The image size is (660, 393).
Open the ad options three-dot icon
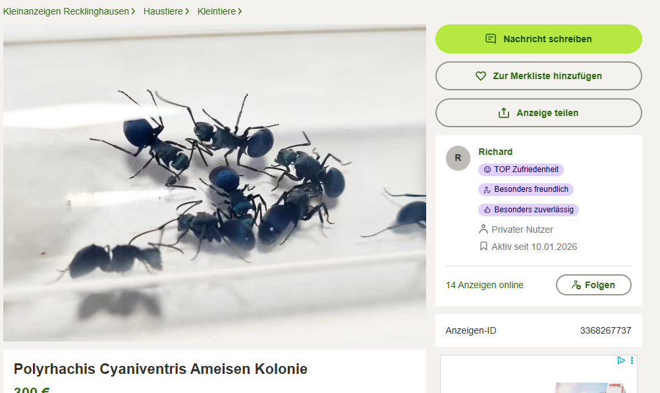point(632,360)
